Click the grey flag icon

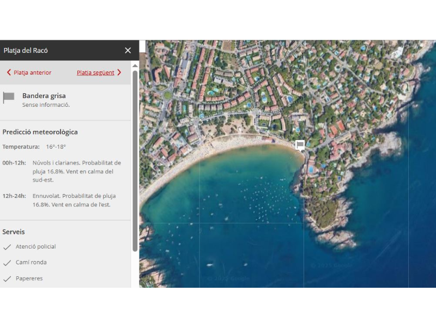click(x=9, y=98)
